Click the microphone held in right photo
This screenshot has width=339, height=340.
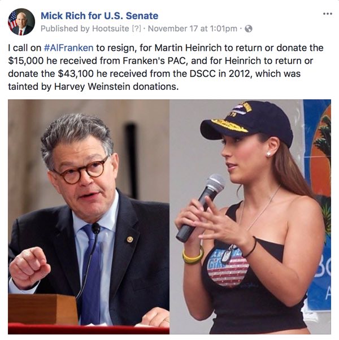tap(201, 207)
